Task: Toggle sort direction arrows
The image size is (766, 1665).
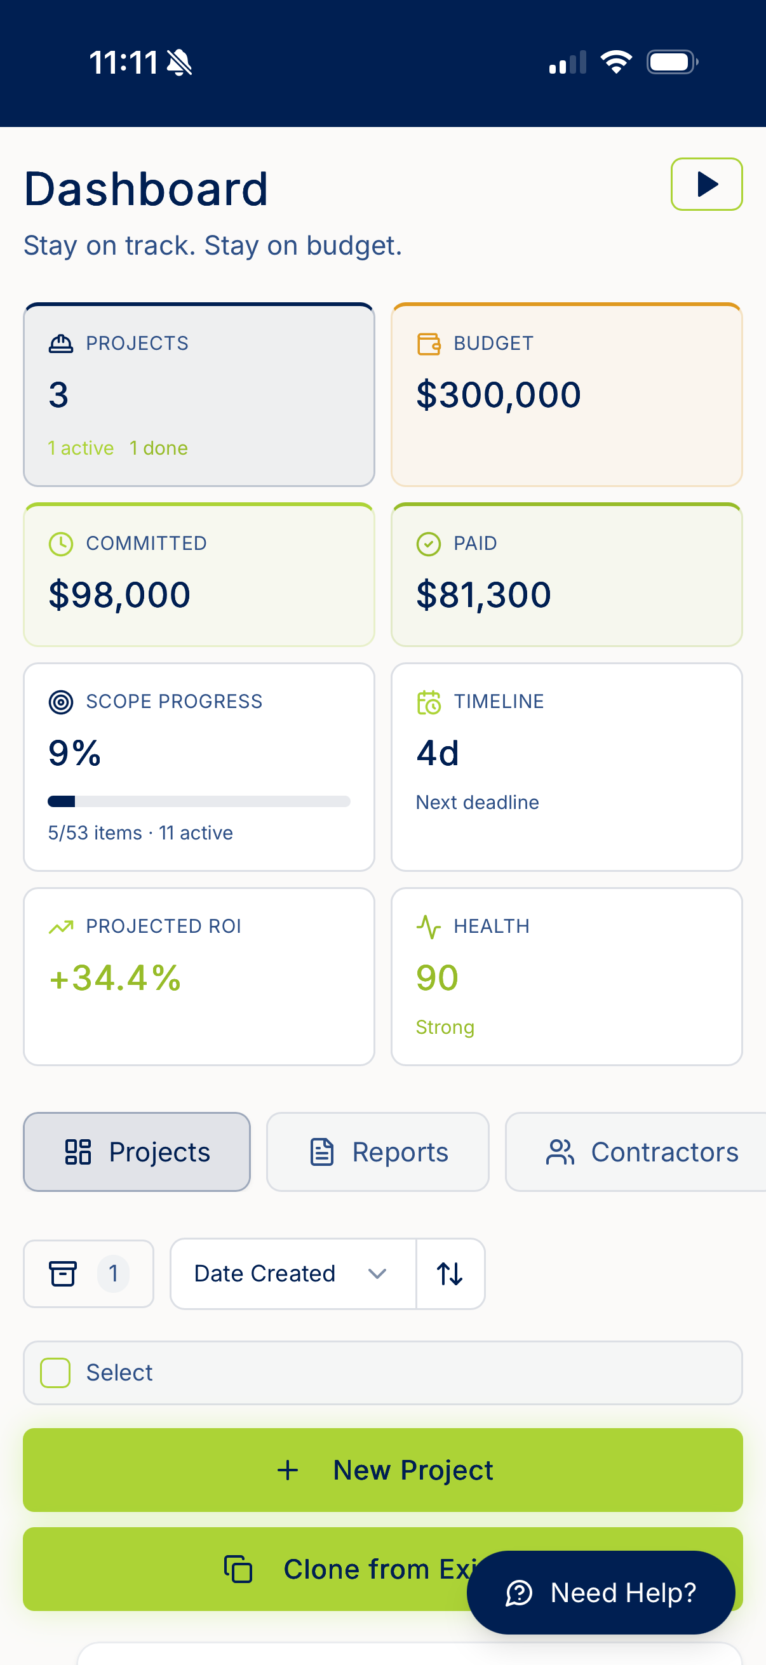Action: click(x=450, y=1273)
